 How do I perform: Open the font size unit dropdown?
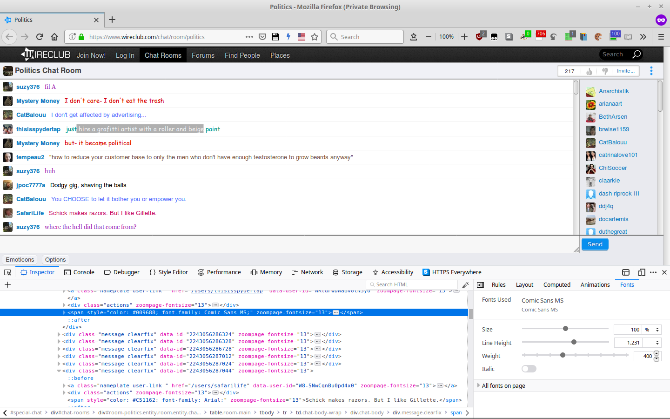click(x=651, y=330)
